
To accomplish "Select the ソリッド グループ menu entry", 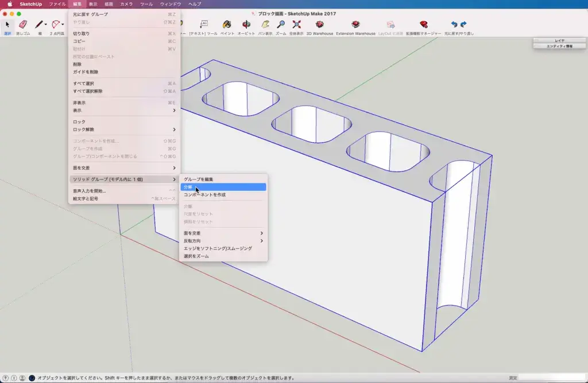I will tap(124, 179).
